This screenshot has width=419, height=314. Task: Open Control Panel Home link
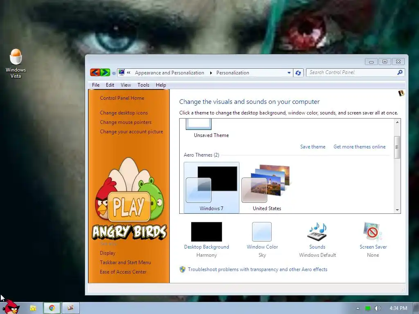click(x=122, y=98)
